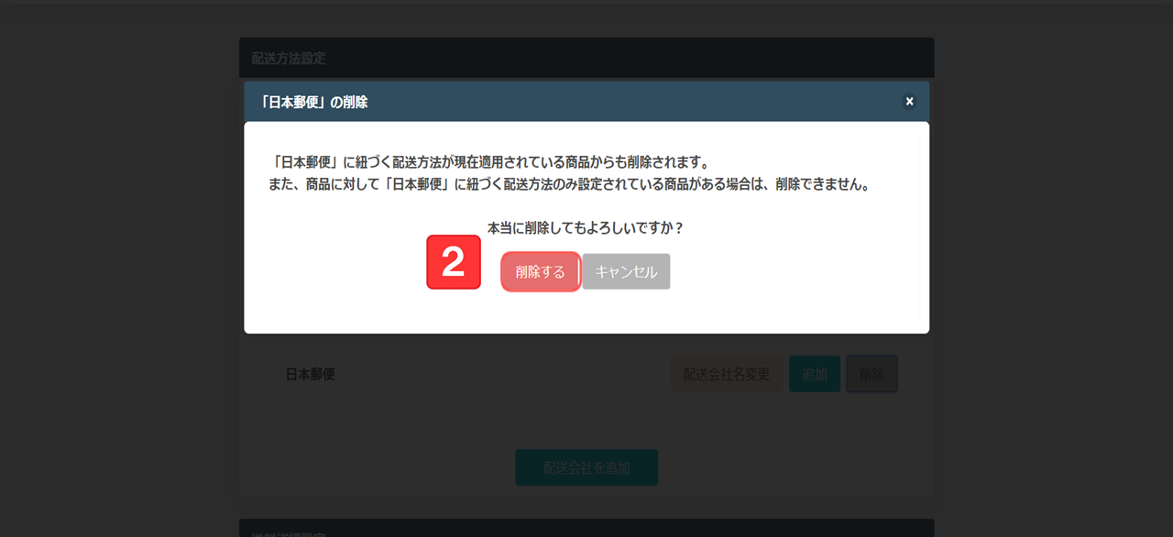
Task: Click the empty row area below 日本郵便
Action: [586, 417]
